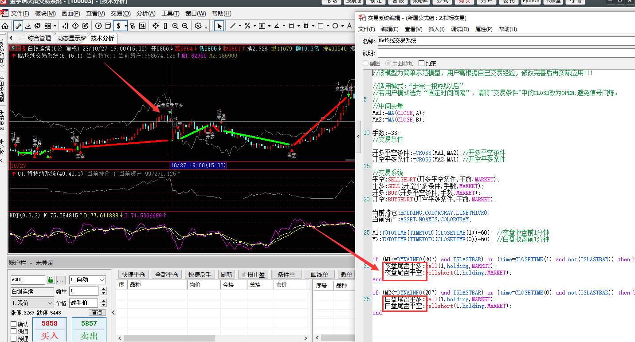Viewport: 635px width, 342px height.
Task: Select the rectangle shape drawing tool
Action: point(321,26)
